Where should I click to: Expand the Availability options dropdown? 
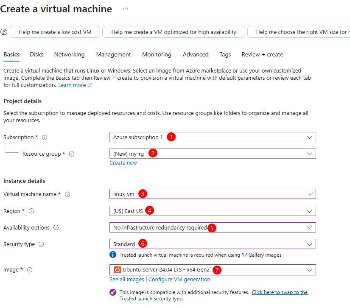pos(213,227)
